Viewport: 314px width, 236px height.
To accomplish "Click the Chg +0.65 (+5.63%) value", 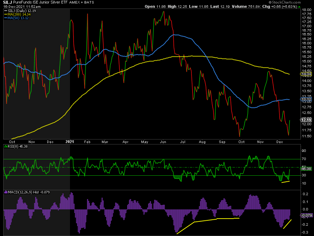I will click(x=280, y=7).
